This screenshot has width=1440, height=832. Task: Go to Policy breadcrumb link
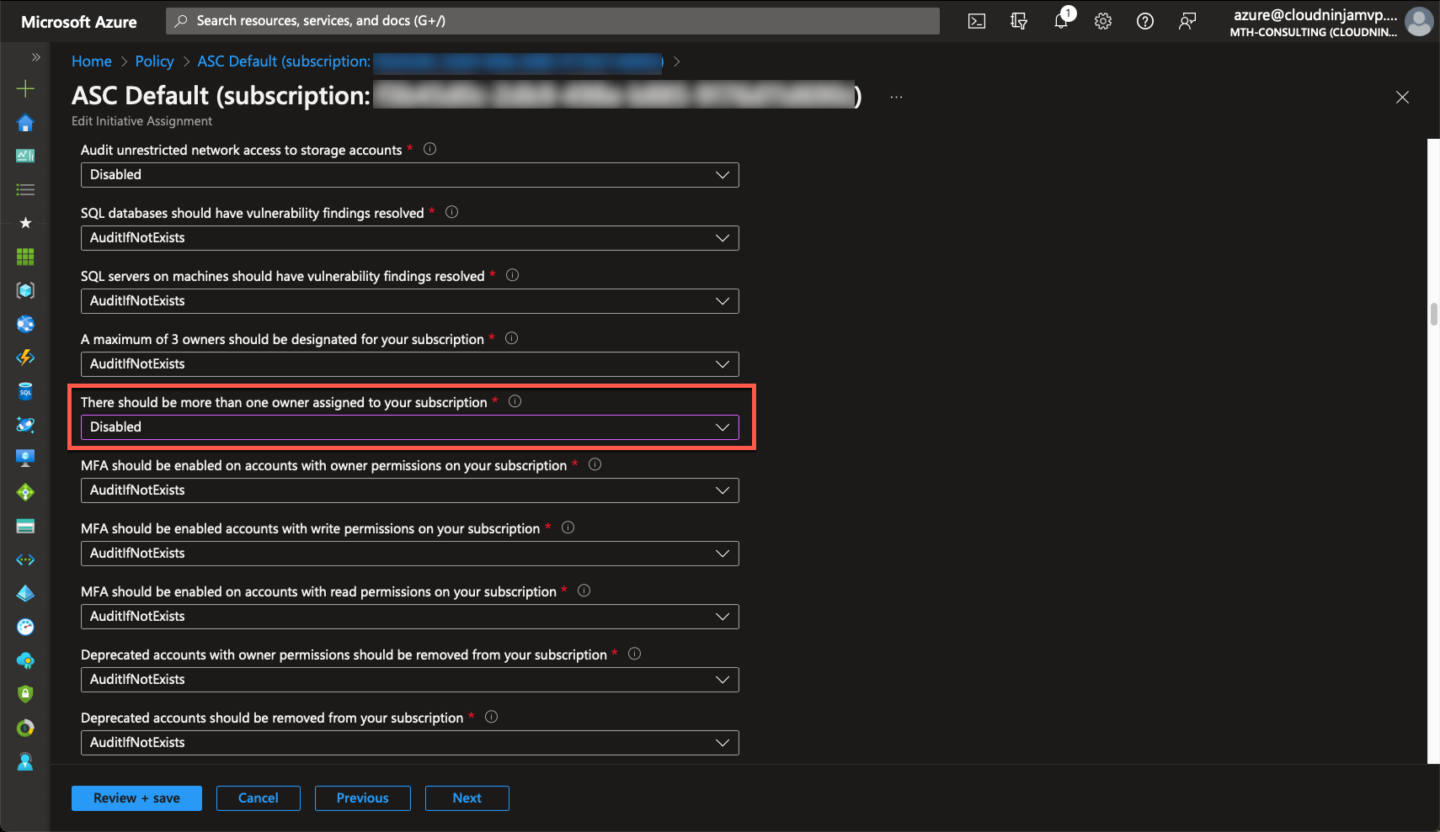154,61
